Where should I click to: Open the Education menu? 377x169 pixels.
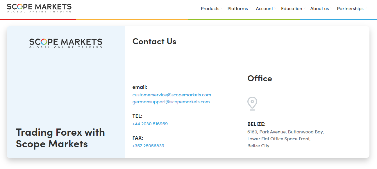[x=292, y=9]
